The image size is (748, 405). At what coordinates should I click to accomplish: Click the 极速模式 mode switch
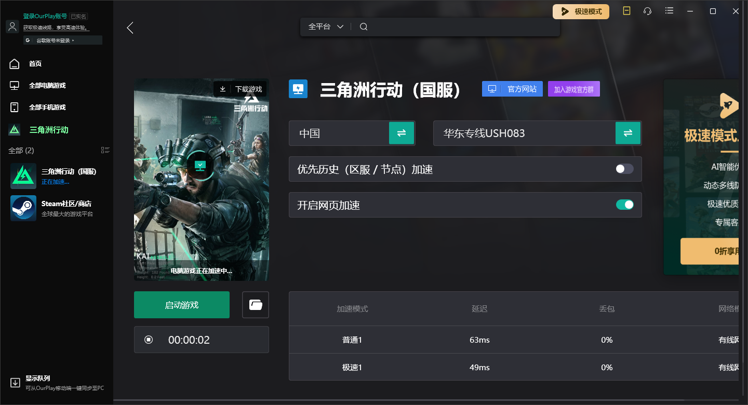click(581, 11)
